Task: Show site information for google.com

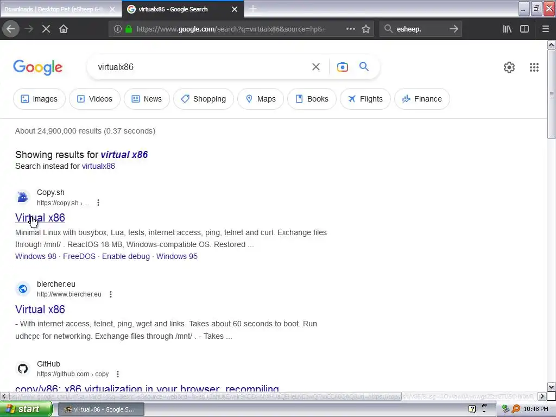Action: pyautogui.click(x=118, y=29)
